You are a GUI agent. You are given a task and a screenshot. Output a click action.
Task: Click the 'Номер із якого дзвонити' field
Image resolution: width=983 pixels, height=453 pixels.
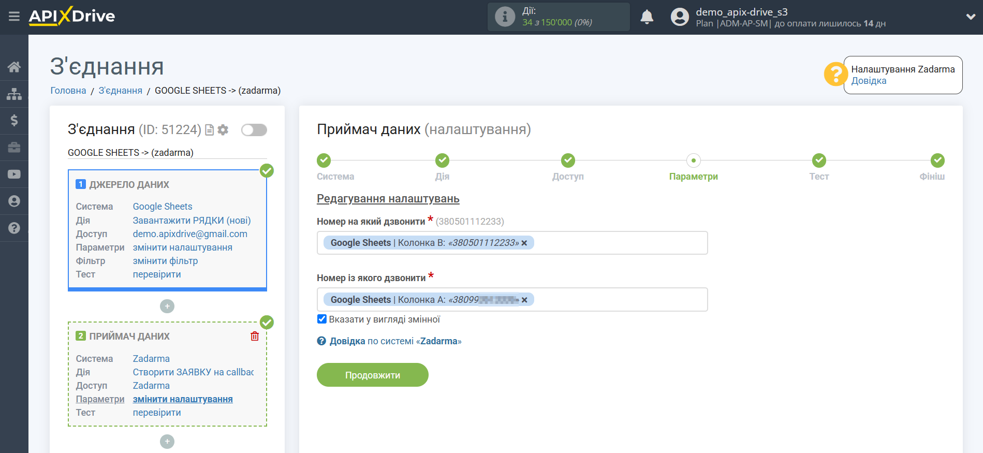512,300
